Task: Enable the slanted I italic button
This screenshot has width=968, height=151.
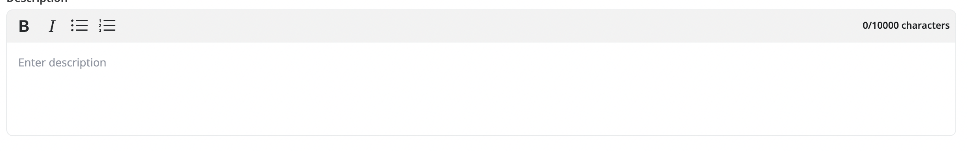Action: 52,26
